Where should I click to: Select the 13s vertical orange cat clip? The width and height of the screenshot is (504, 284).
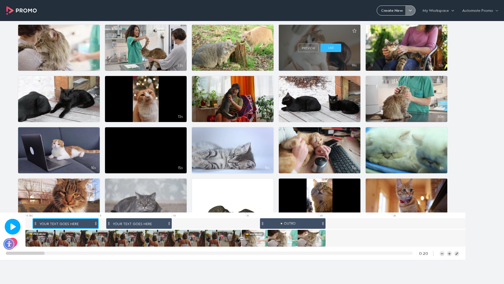[x=146, y=99]
